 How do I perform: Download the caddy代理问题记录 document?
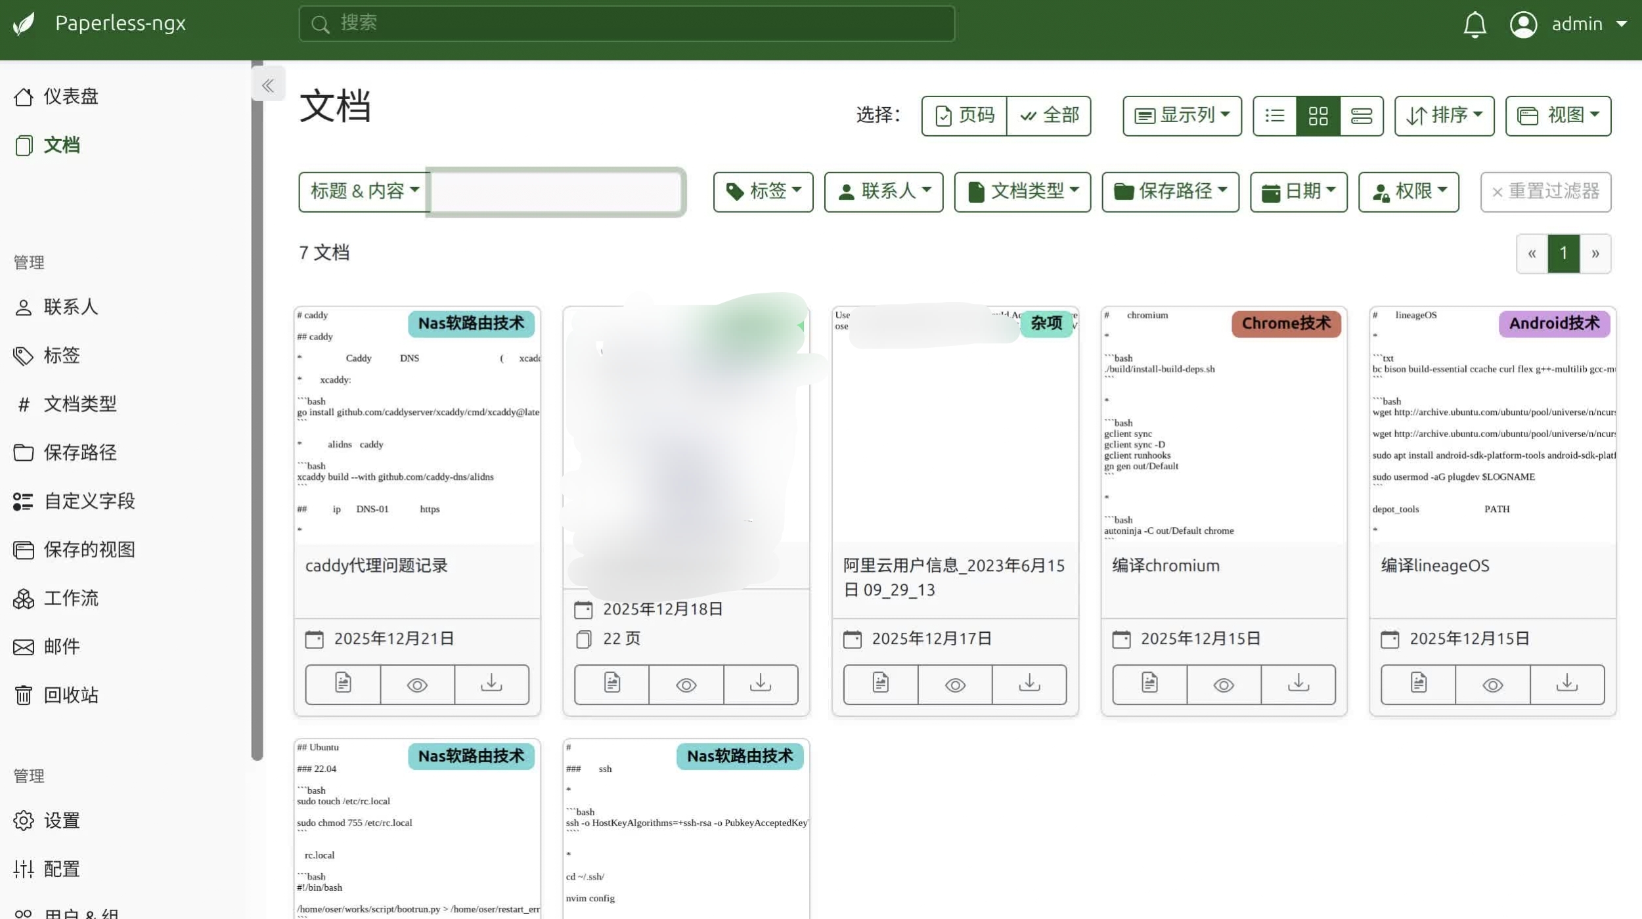[491, 684]
